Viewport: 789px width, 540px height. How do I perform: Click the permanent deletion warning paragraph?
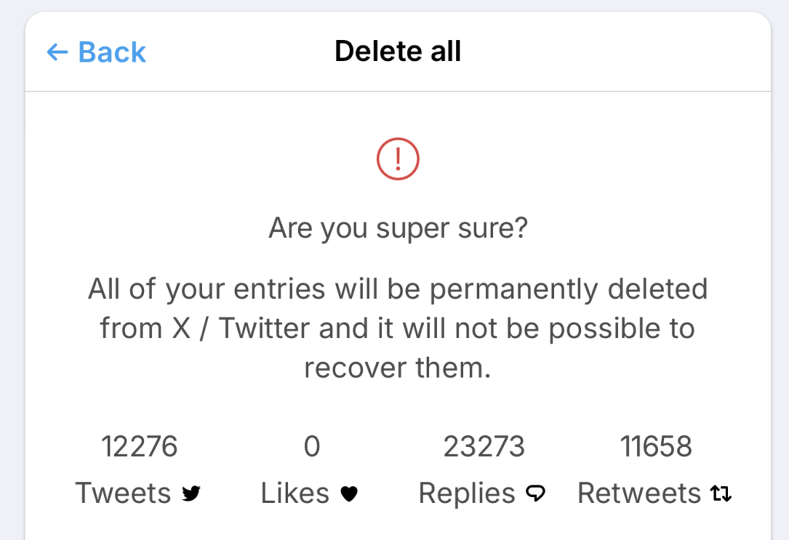coord(398,329)
